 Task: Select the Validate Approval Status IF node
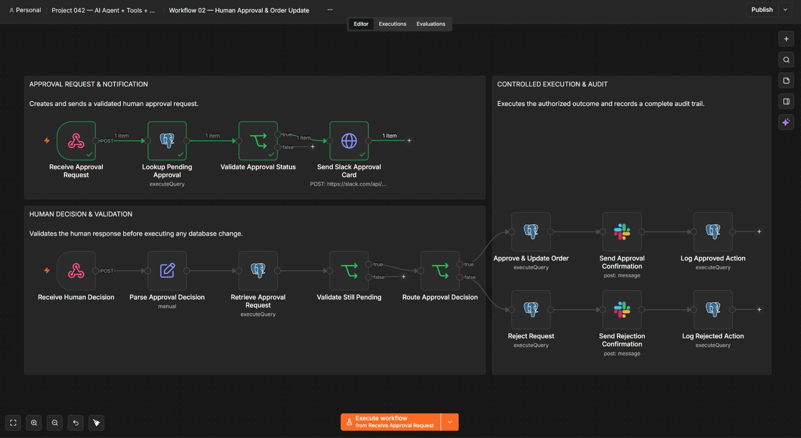click(x=258, y=141)
